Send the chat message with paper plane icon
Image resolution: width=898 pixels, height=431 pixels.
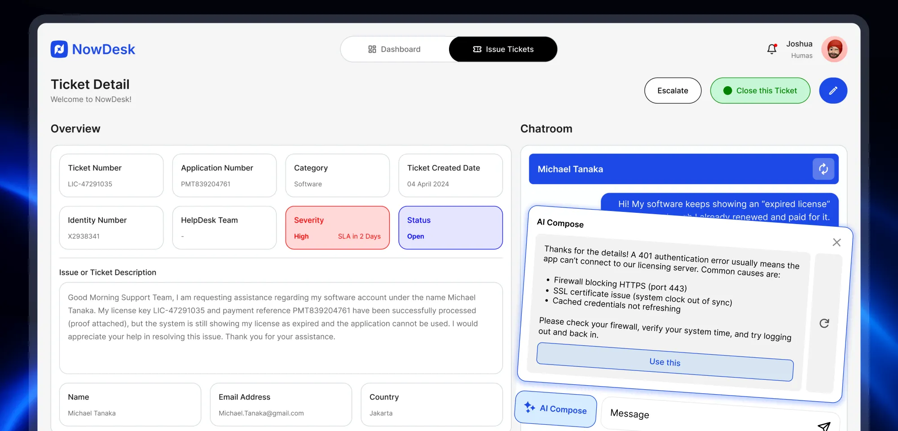coord(824,426)
